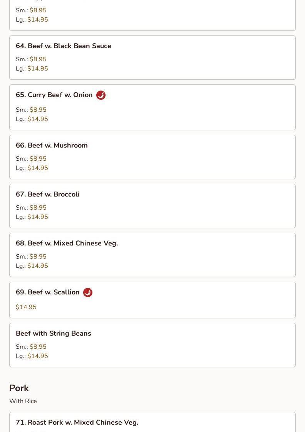The height and width of the screenshot is (432, 305).
Task: Click the spicy chili icon next to Curry Beef
Action: (x=101, y=95)
